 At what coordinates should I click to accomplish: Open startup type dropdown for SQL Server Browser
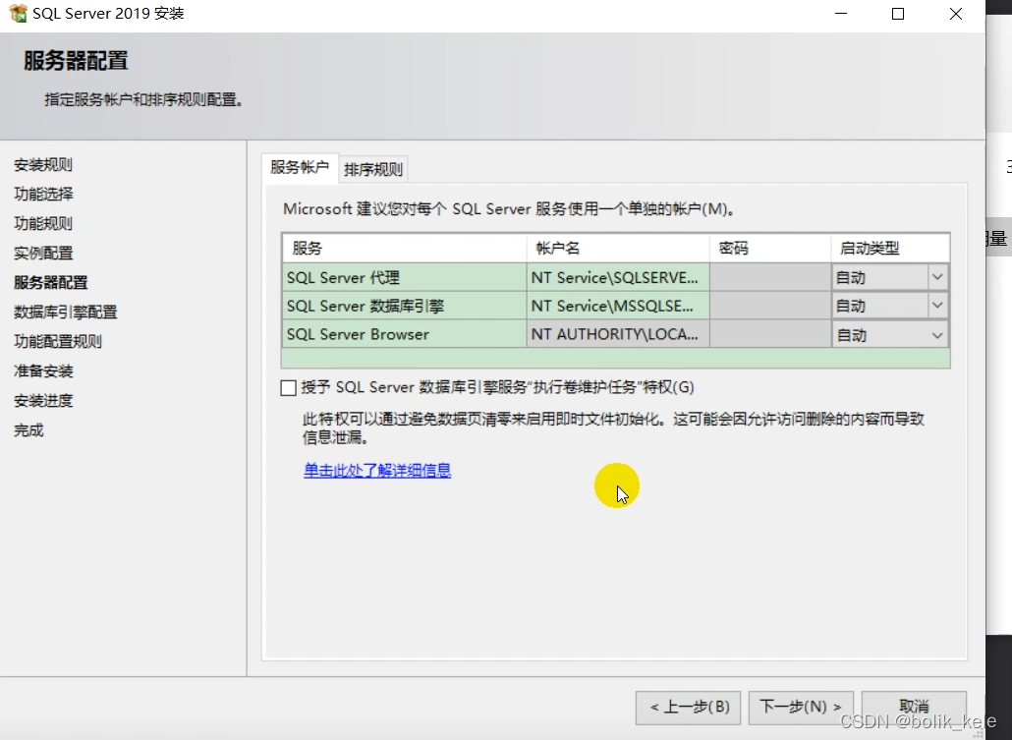click(937, 335)
